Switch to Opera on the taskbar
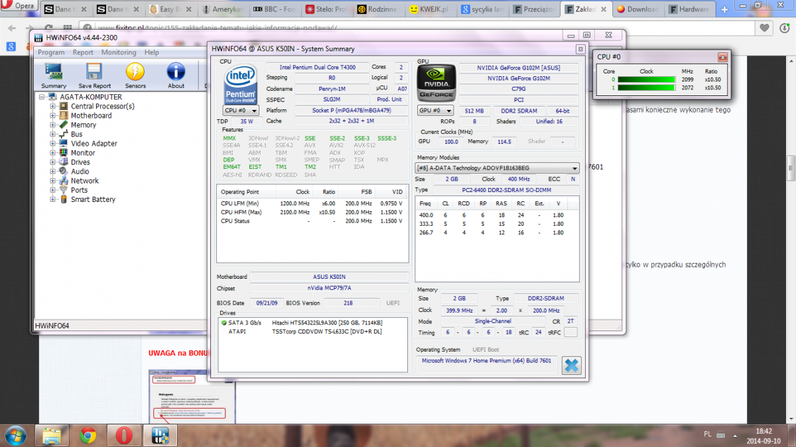 point(123,435)
